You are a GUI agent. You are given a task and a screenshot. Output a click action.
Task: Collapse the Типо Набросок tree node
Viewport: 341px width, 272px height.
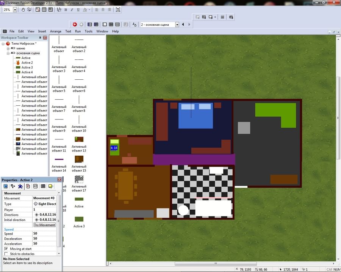(3, 43)
